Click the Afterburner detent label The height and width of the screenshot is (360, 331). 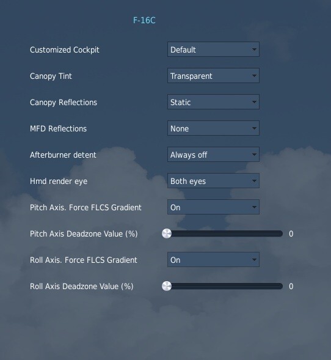[63, 155]
